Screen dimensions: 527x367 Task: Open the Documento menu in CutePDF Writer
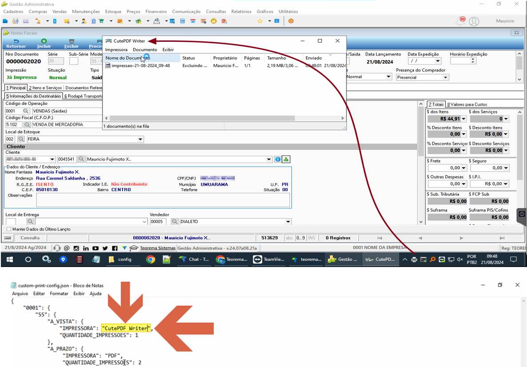tap(145, 49)
